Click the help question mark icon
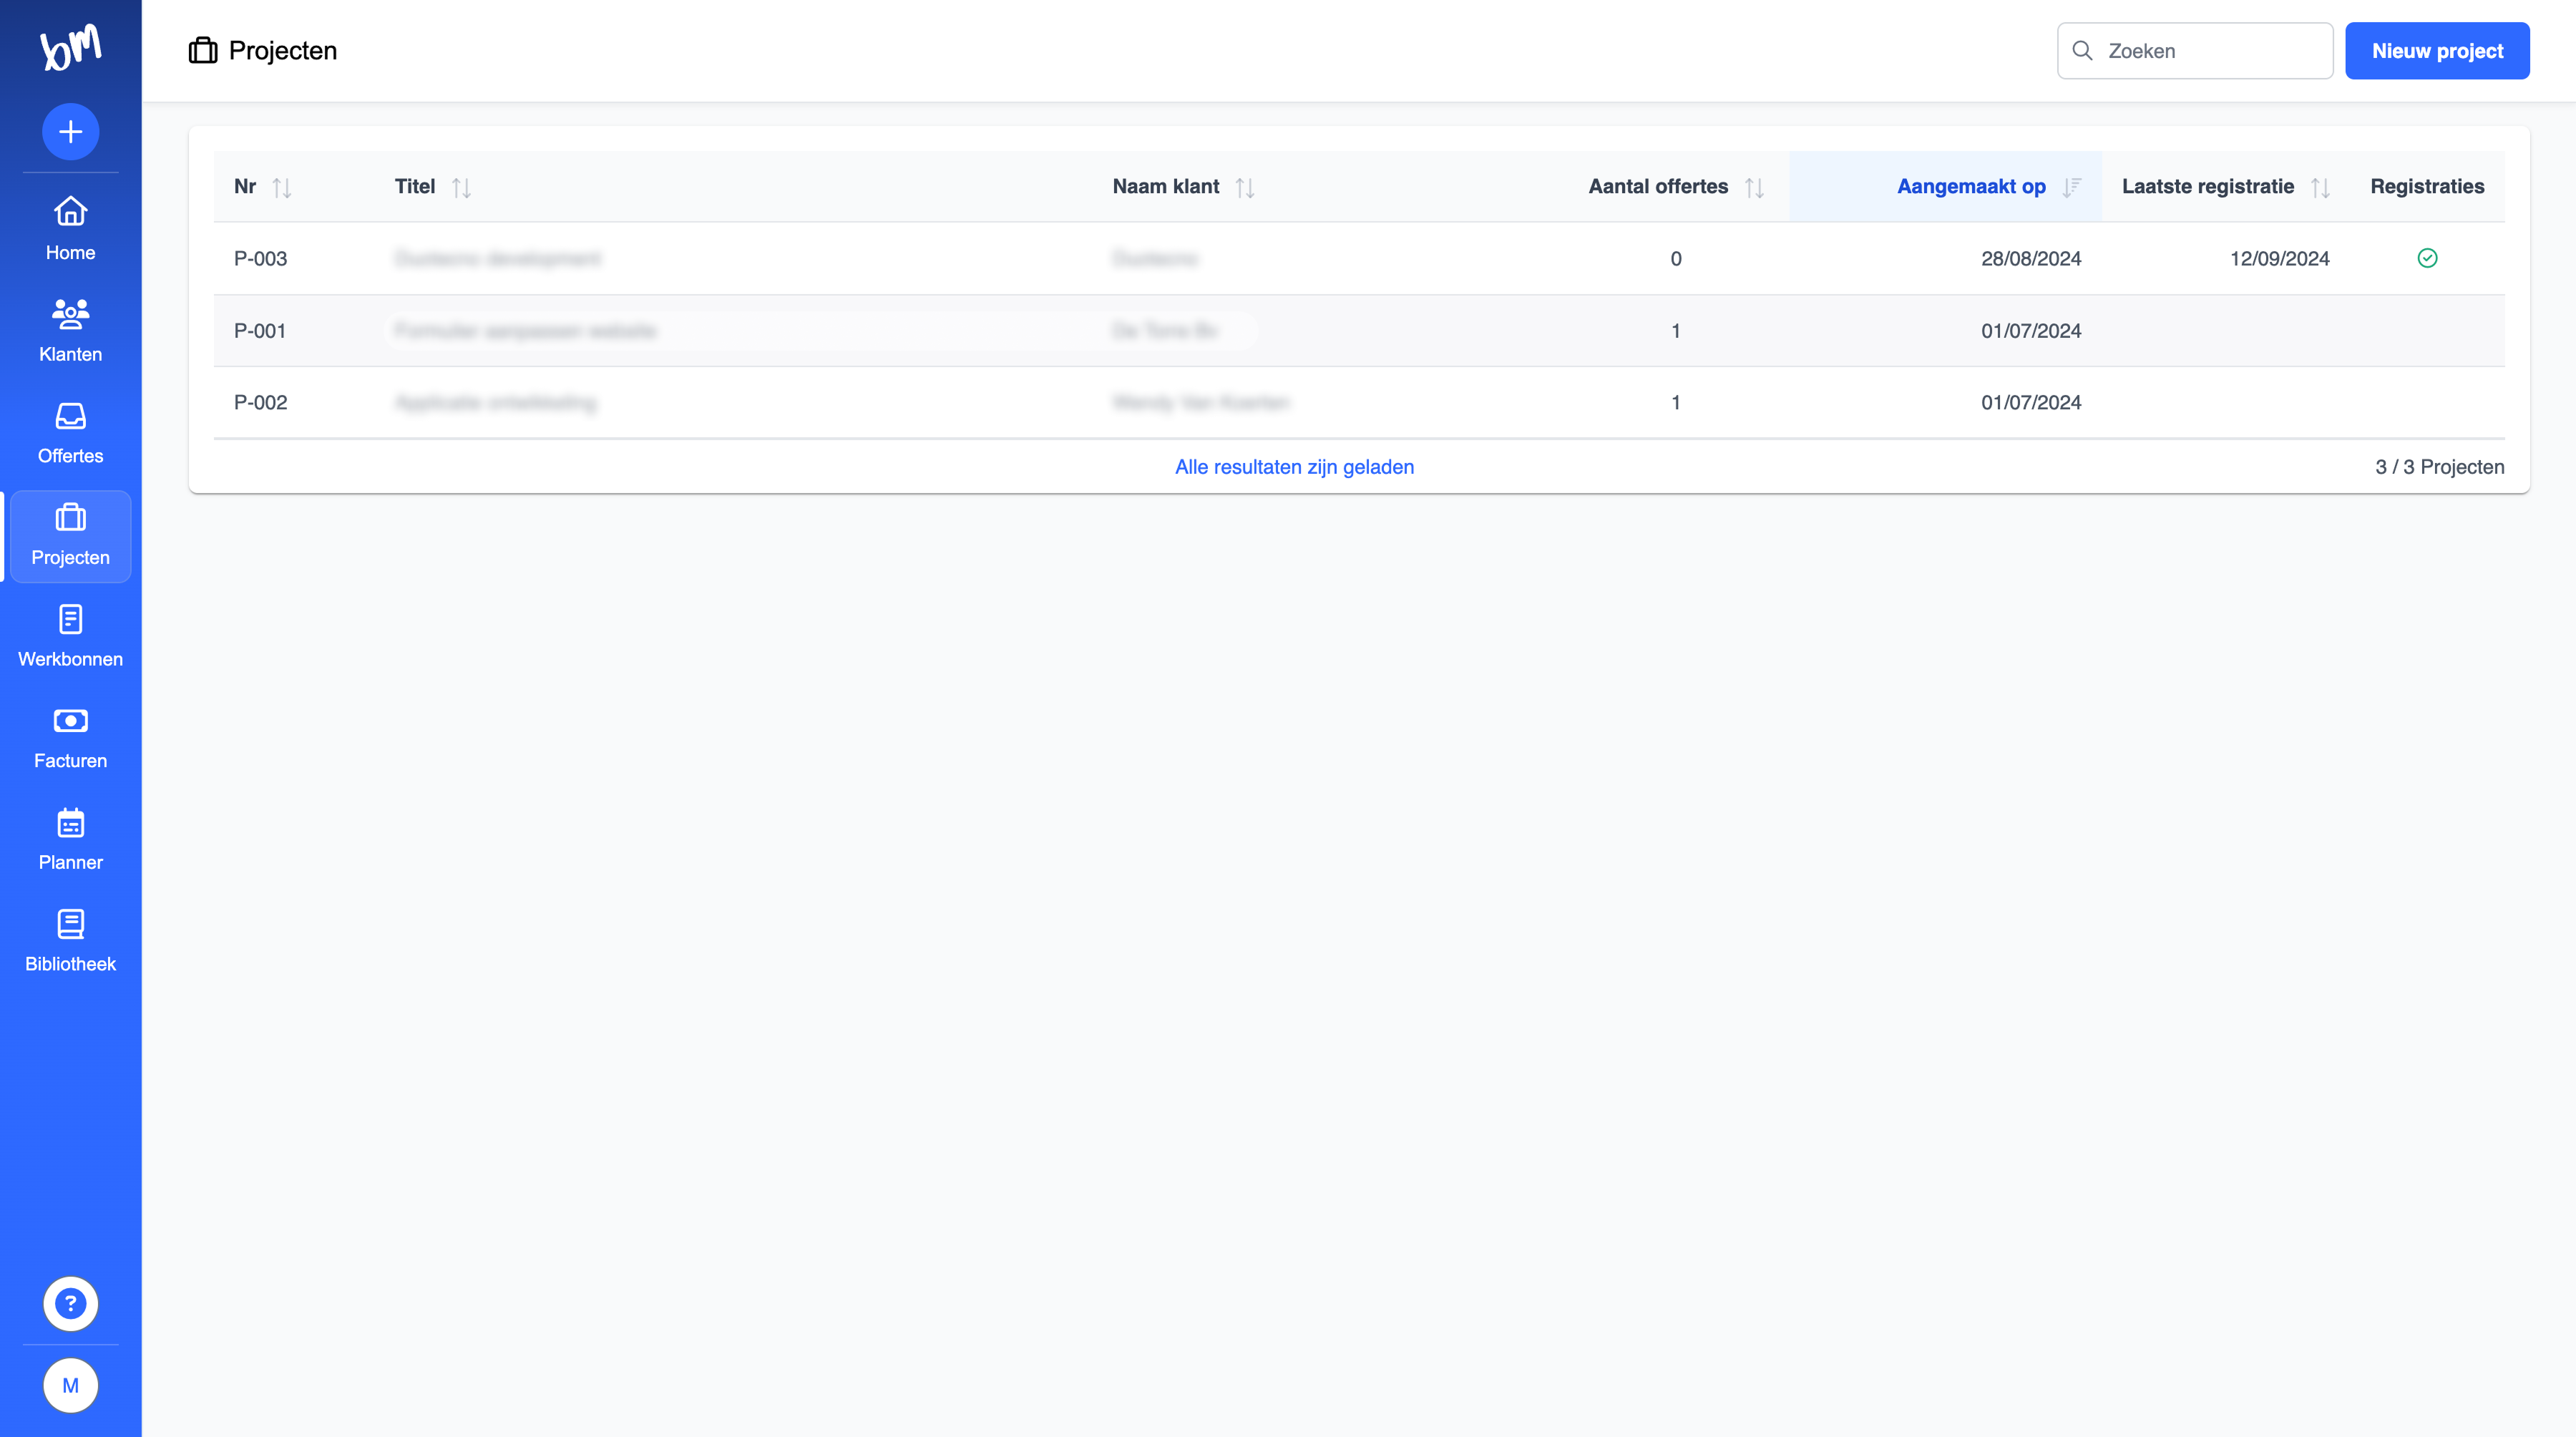The height and width of the screenshot is (1437, 2576). tap(70, 1303)
